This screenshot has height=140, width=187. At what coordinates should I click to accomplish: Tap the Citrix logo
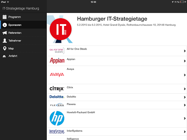(x=57, y=89)
